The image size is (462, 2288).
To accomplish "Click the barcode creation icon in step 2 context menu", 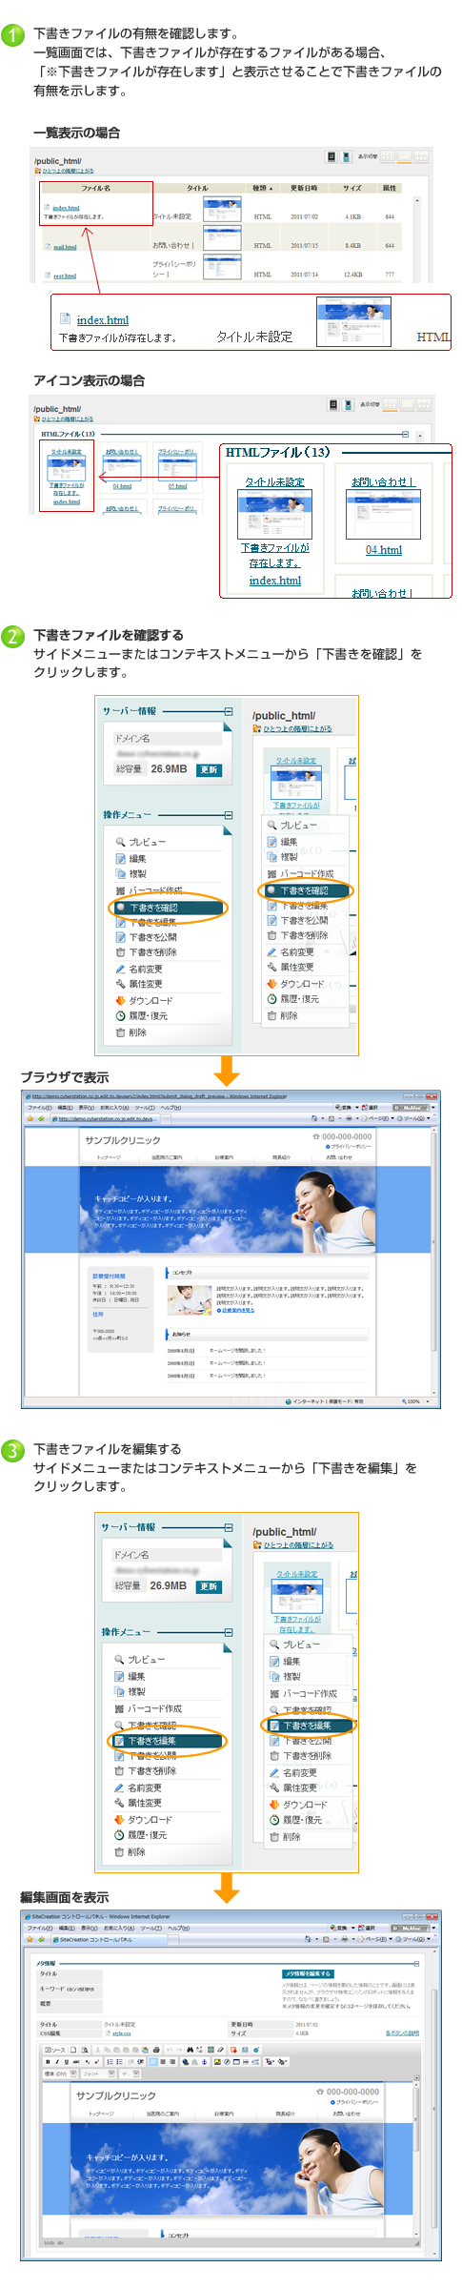I will coord(271,873).
